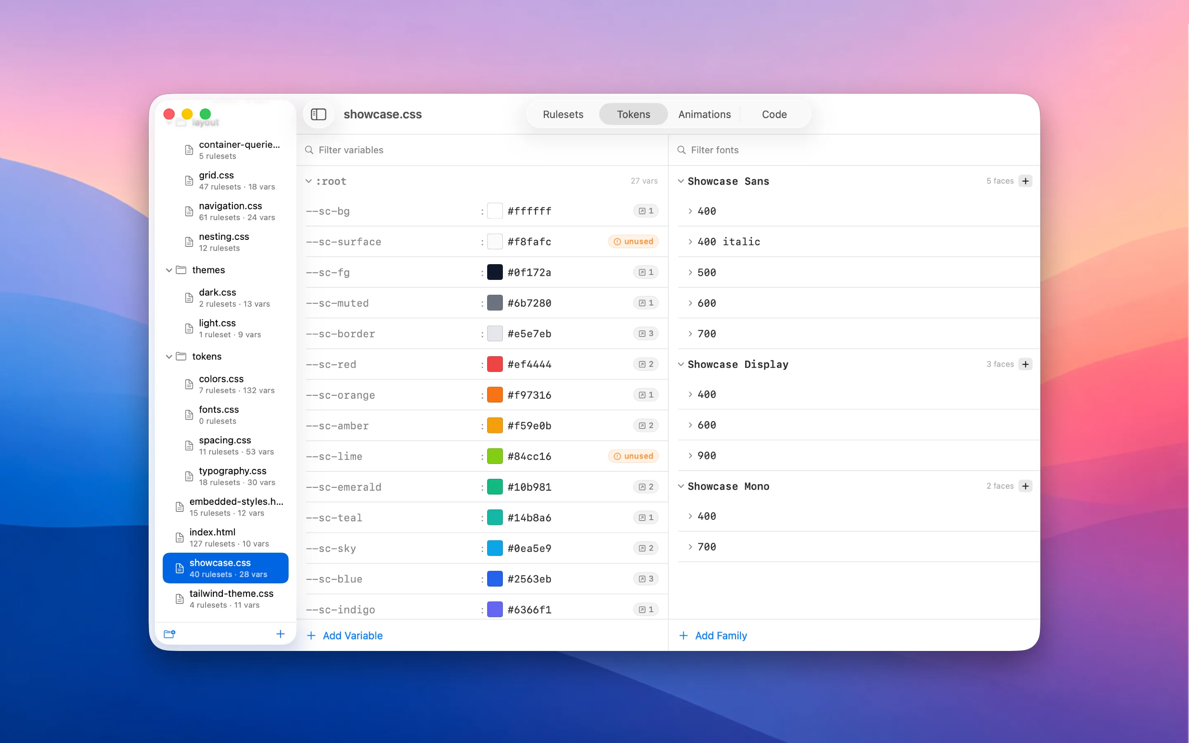Click Add Variable

345,635
